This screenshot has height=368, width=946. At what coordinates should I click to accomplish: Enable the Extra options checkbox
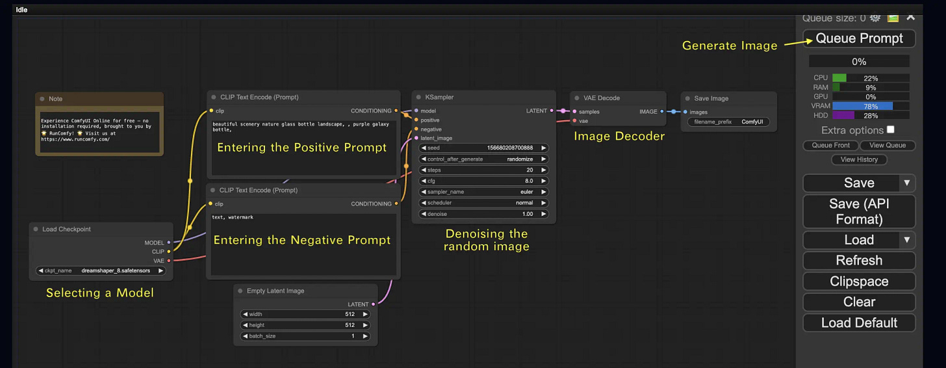coord(890,130)
